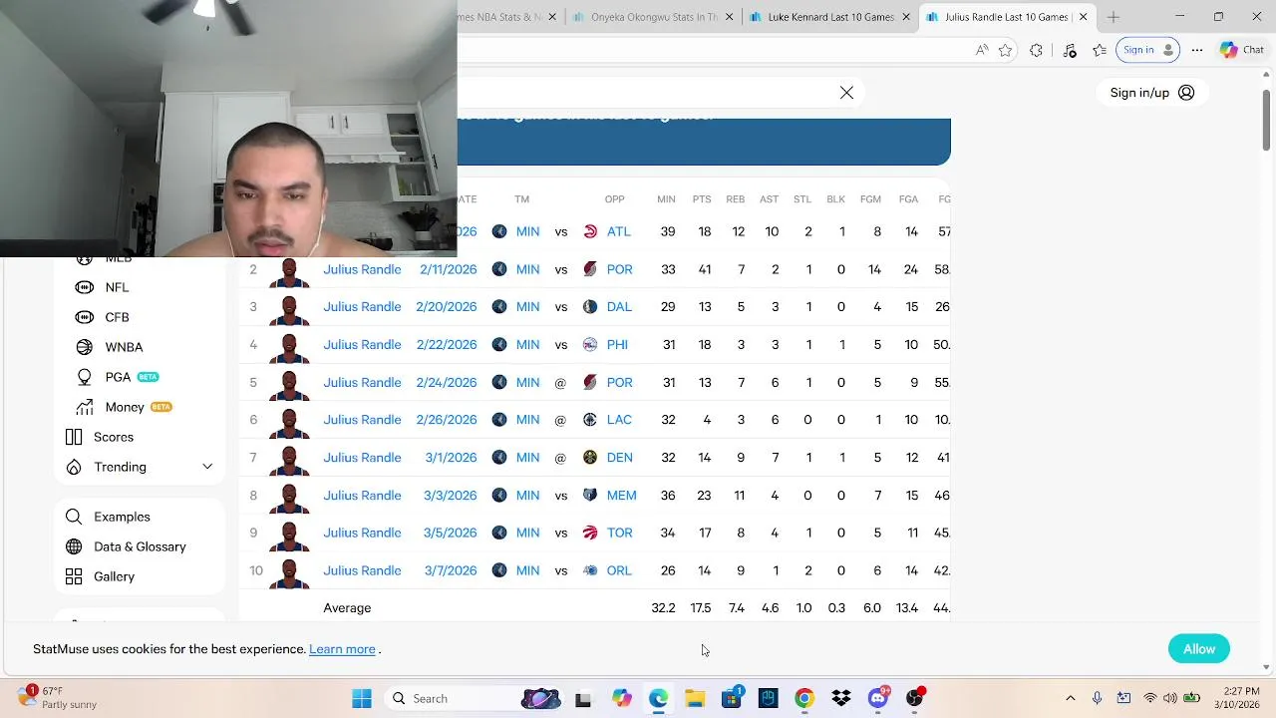Click POR opponent in the 2/11/2026 row
Image resolution: width=1276 pixels, height=718 pixels.
click(x=619, y=269)
